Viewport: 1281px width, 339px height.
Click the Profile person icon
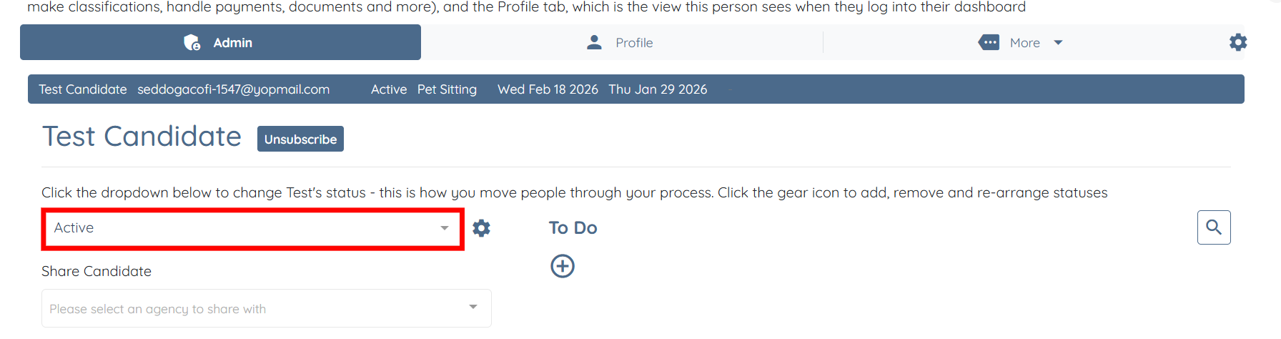(x=594, y=43)
